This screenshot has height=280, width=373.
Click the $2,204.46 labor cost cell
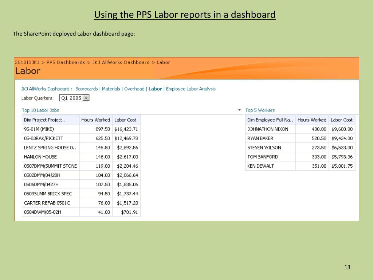(126, 166)
